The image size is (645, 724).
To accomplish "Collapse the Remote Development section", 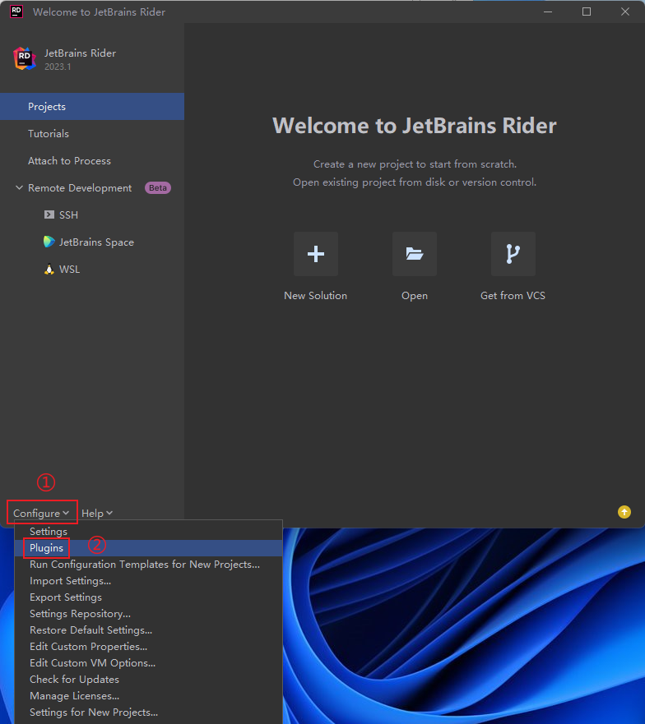I will click(19, 188).
